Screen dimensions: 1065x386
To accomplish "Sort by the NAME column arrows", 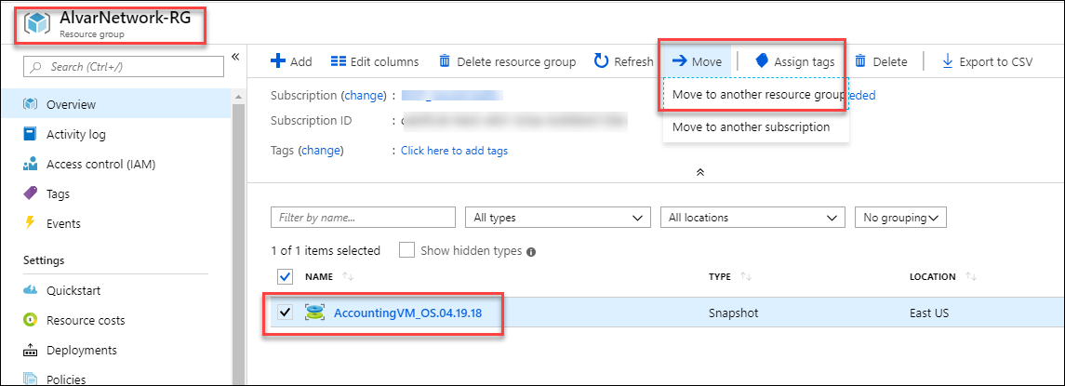I will tap(348, 276).
